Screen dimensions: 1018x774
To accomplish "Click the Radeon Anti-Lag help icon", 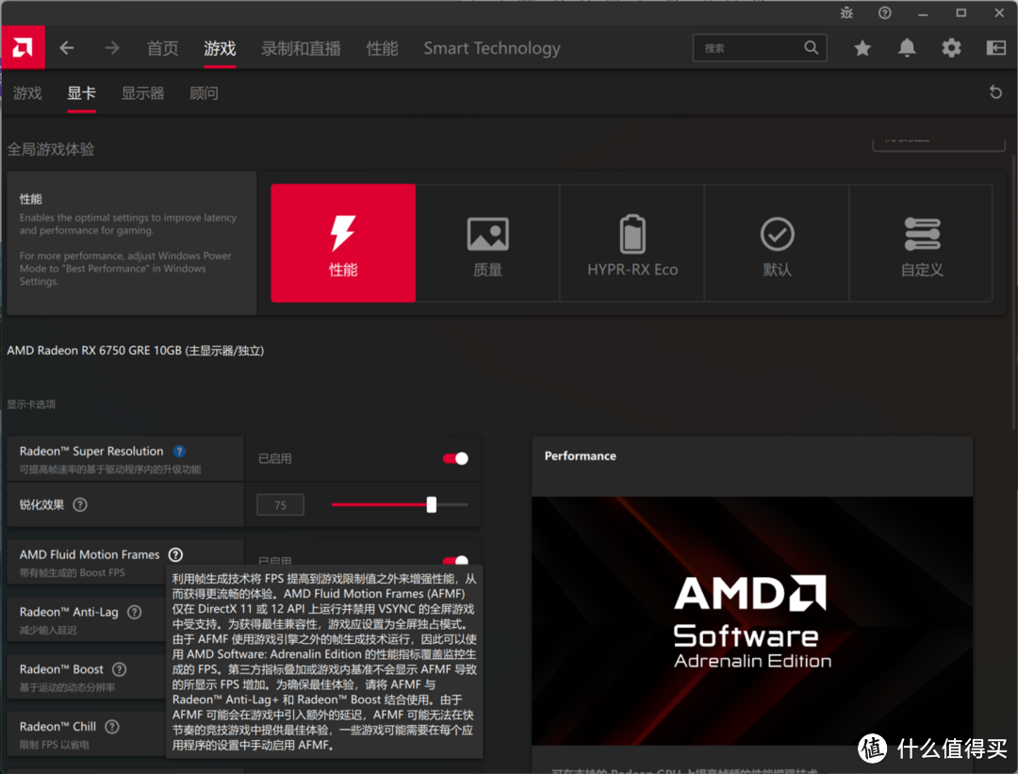I will pos(135,612).
